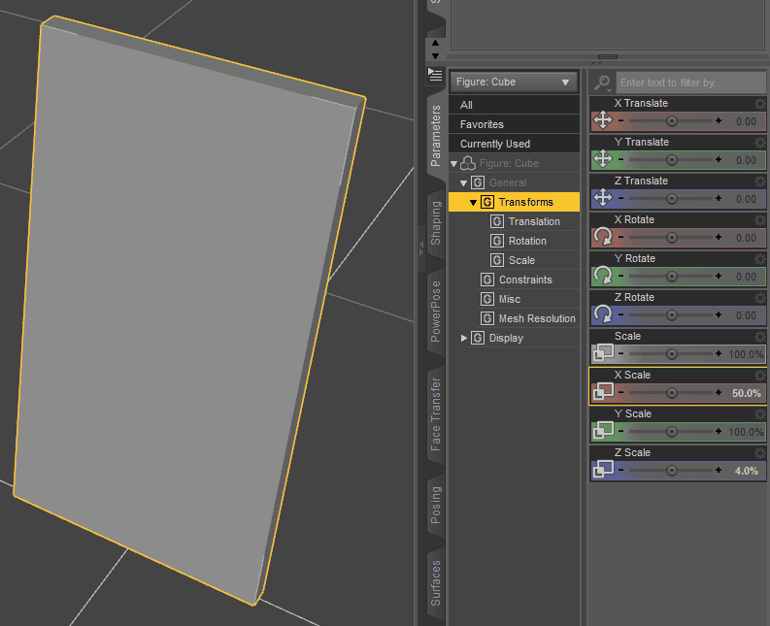The height and width of the screenshot is (626, 770).
Task: Open the Surfaces tab
Action: tap(436, 582)
